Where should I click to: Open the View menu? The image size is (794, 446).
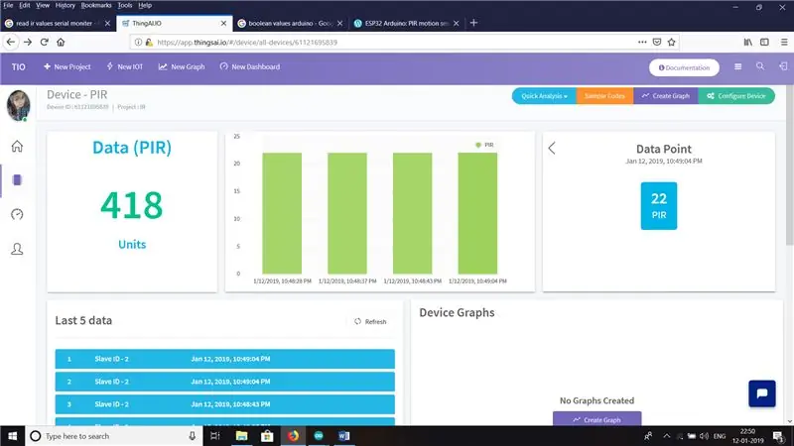(x=43, y=5)
